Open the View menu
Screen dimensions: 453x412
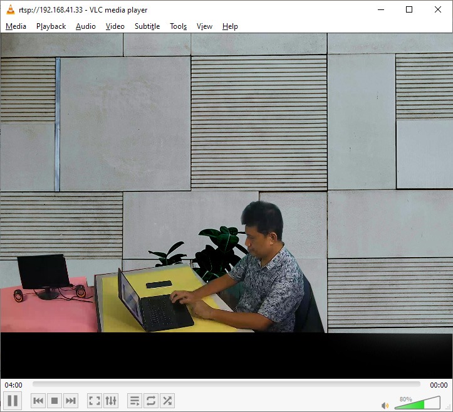(x=204, y=26)
